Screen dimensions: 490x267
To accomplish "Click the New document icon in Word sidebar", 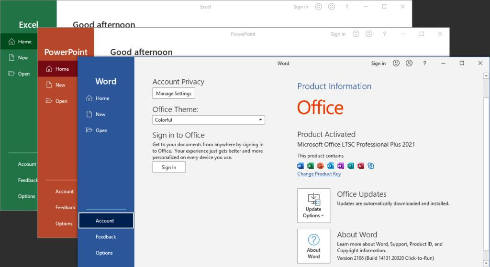I will 89,114.
